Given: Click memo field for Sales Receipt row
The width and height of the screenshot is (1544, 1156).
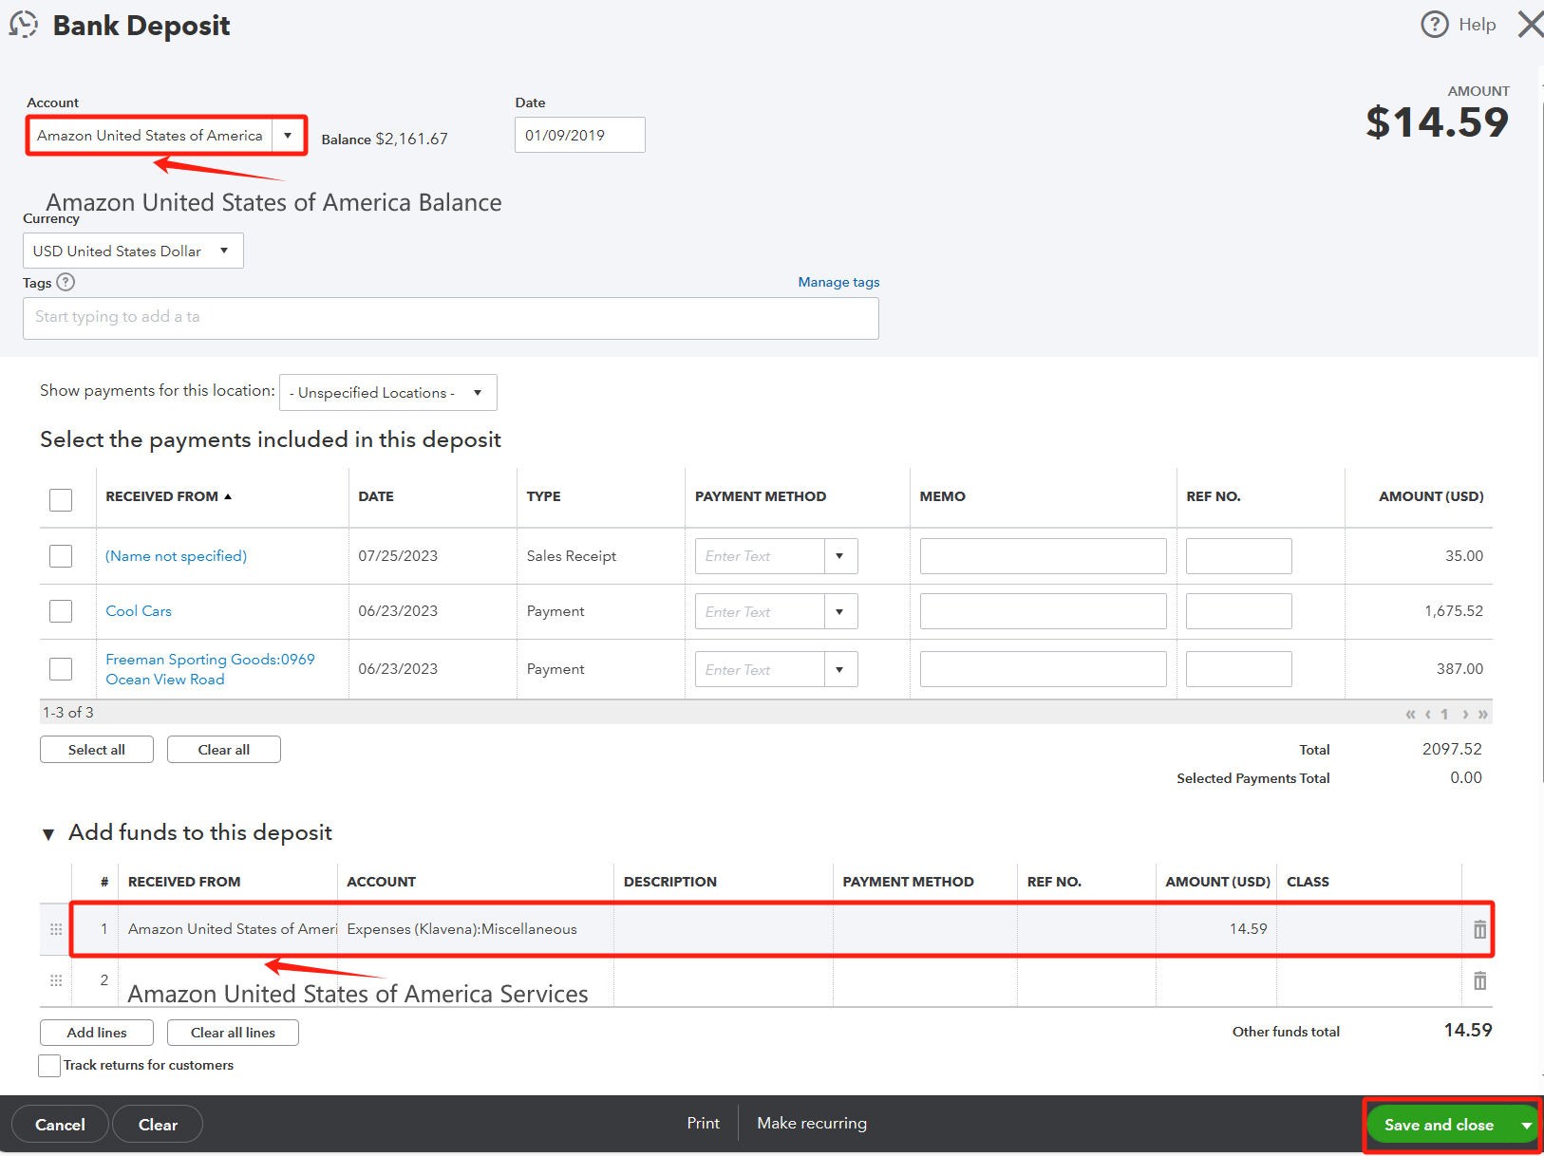Looking at the screenshot, I should coord(1044,556).
